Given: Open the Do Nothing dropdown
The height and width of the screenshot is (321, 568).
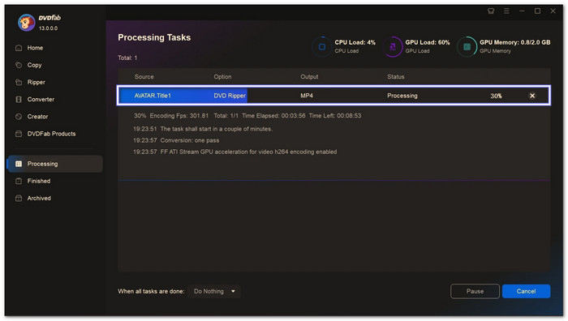Looking at the screenshot, I should [214, 291].
